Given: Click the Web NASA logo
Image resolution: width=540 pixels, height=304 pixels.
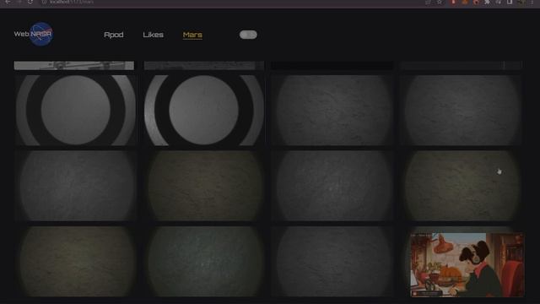Looking at the screenshot, I should [34, 34].
